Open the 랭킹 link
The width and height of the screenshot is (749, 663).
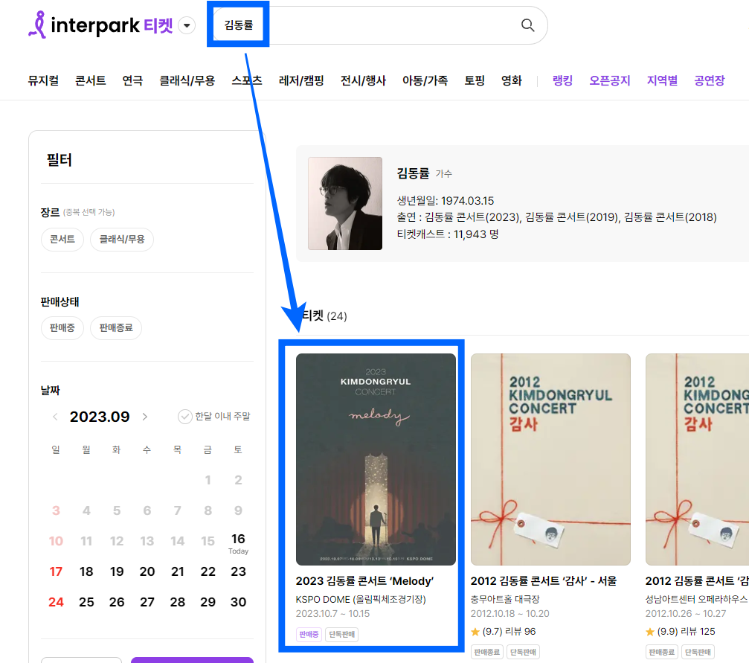pyautogui.click(x=562, y=80)
